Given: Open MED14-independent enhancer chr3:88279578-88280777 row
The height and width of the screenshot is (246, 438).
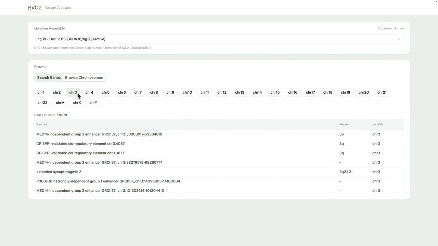Looking at the screenshot, I should (x=219, y=162).
